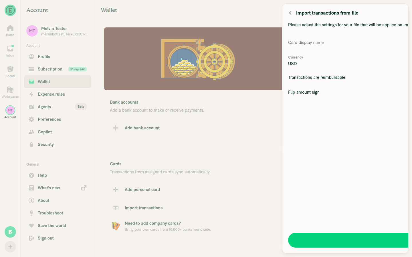Click the green create expense floating button

pyautogui.click(x=10, y=232)
